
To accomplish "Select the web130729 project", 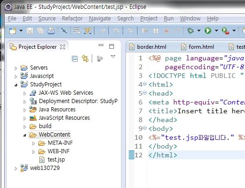I will [x=45, y=168].
